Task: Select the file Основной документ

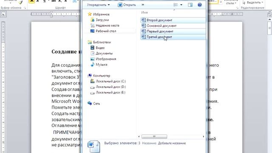Action: [x=173, y=25]
